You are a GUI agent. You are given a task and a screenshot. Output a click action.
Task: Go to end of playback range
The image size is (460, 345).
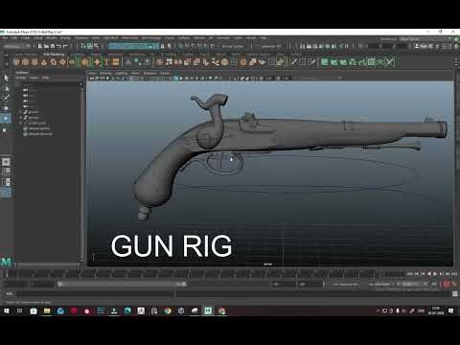tap(454, 274)
